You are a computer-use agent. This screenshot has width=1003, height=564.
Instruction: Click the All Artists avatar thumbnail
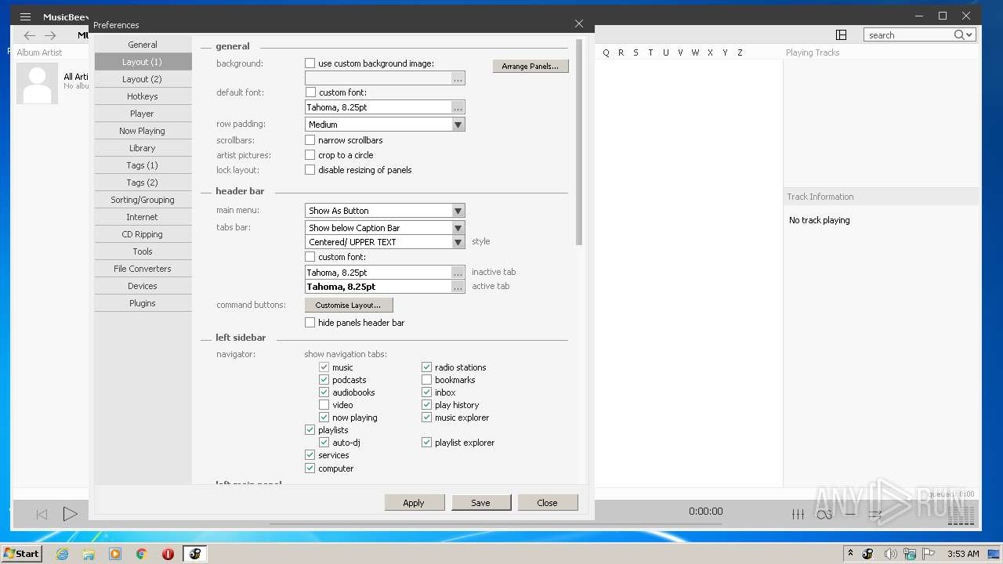pyautogui.click(x=38, y=83)
